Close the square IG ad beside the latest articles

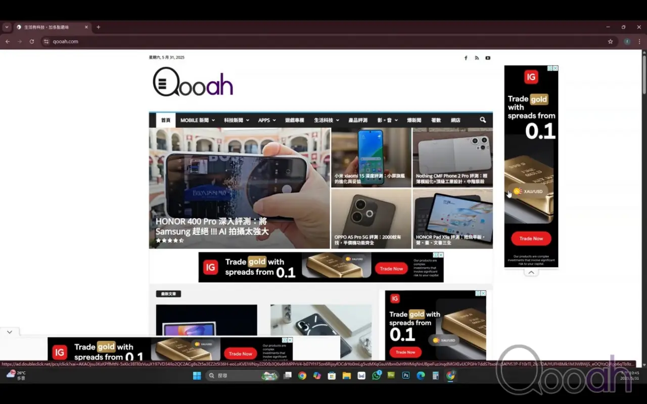pos(483,293)
